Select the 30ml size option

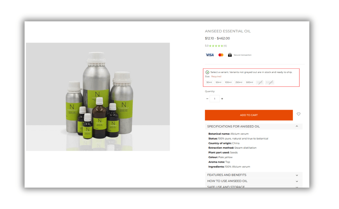(x=209, y=82)
